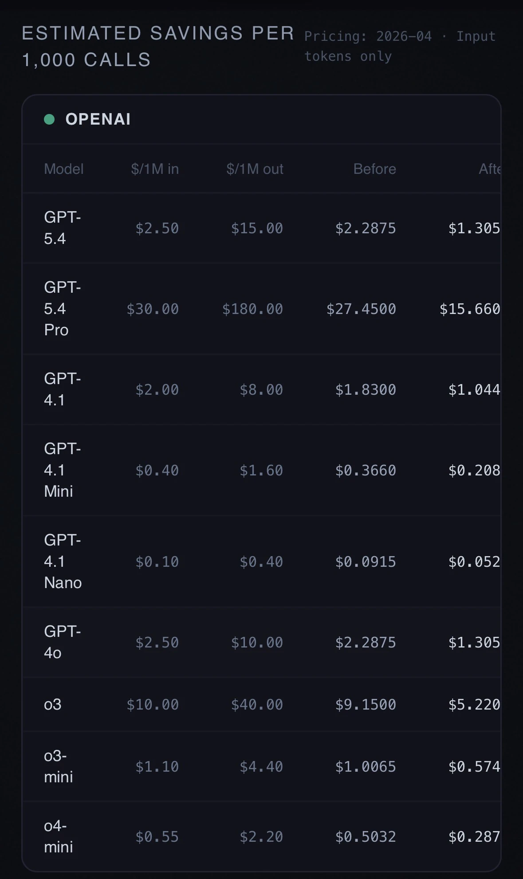Select the $/1M out column header
This screenshot has height=879, width=523.
(255, 169)
